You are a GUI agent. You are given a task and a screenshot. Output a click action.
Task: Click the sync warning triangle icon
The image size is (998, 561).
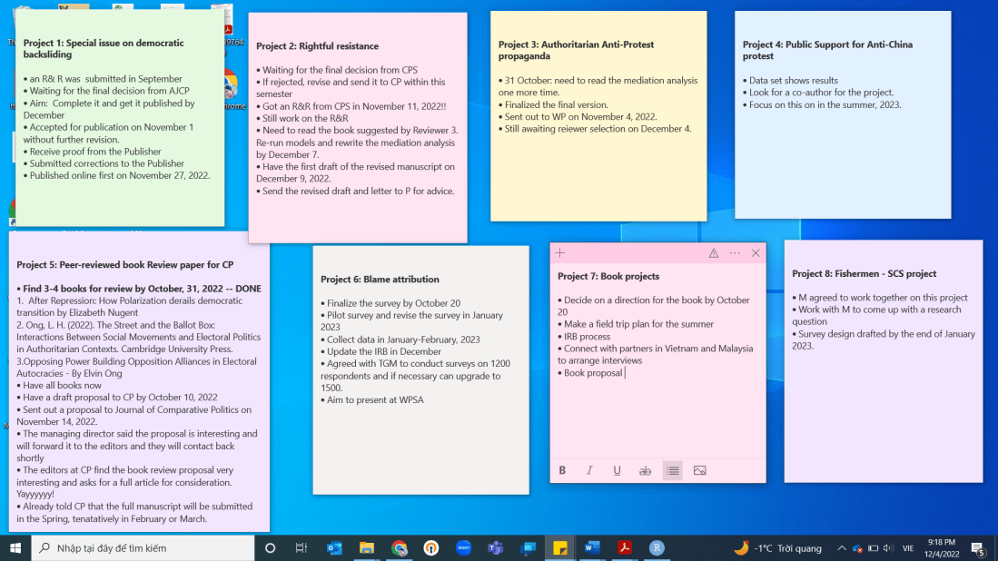[x=714, y=253]
